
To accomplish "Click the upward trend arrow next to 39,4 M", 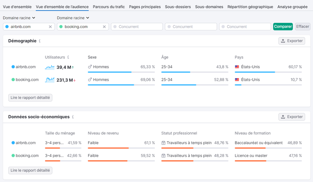I will 73,67.
